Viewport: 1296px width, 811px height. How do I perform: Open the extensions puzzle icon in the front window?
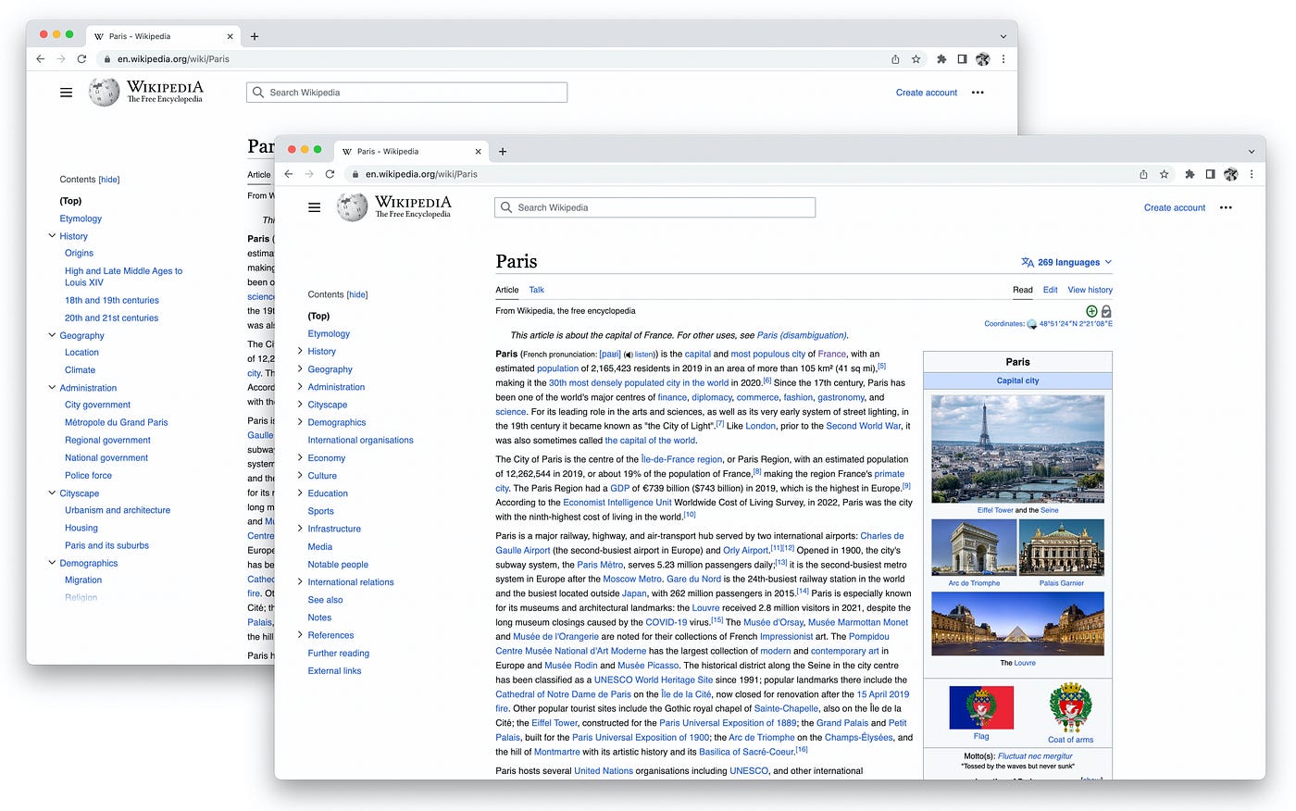(1190, 174)
